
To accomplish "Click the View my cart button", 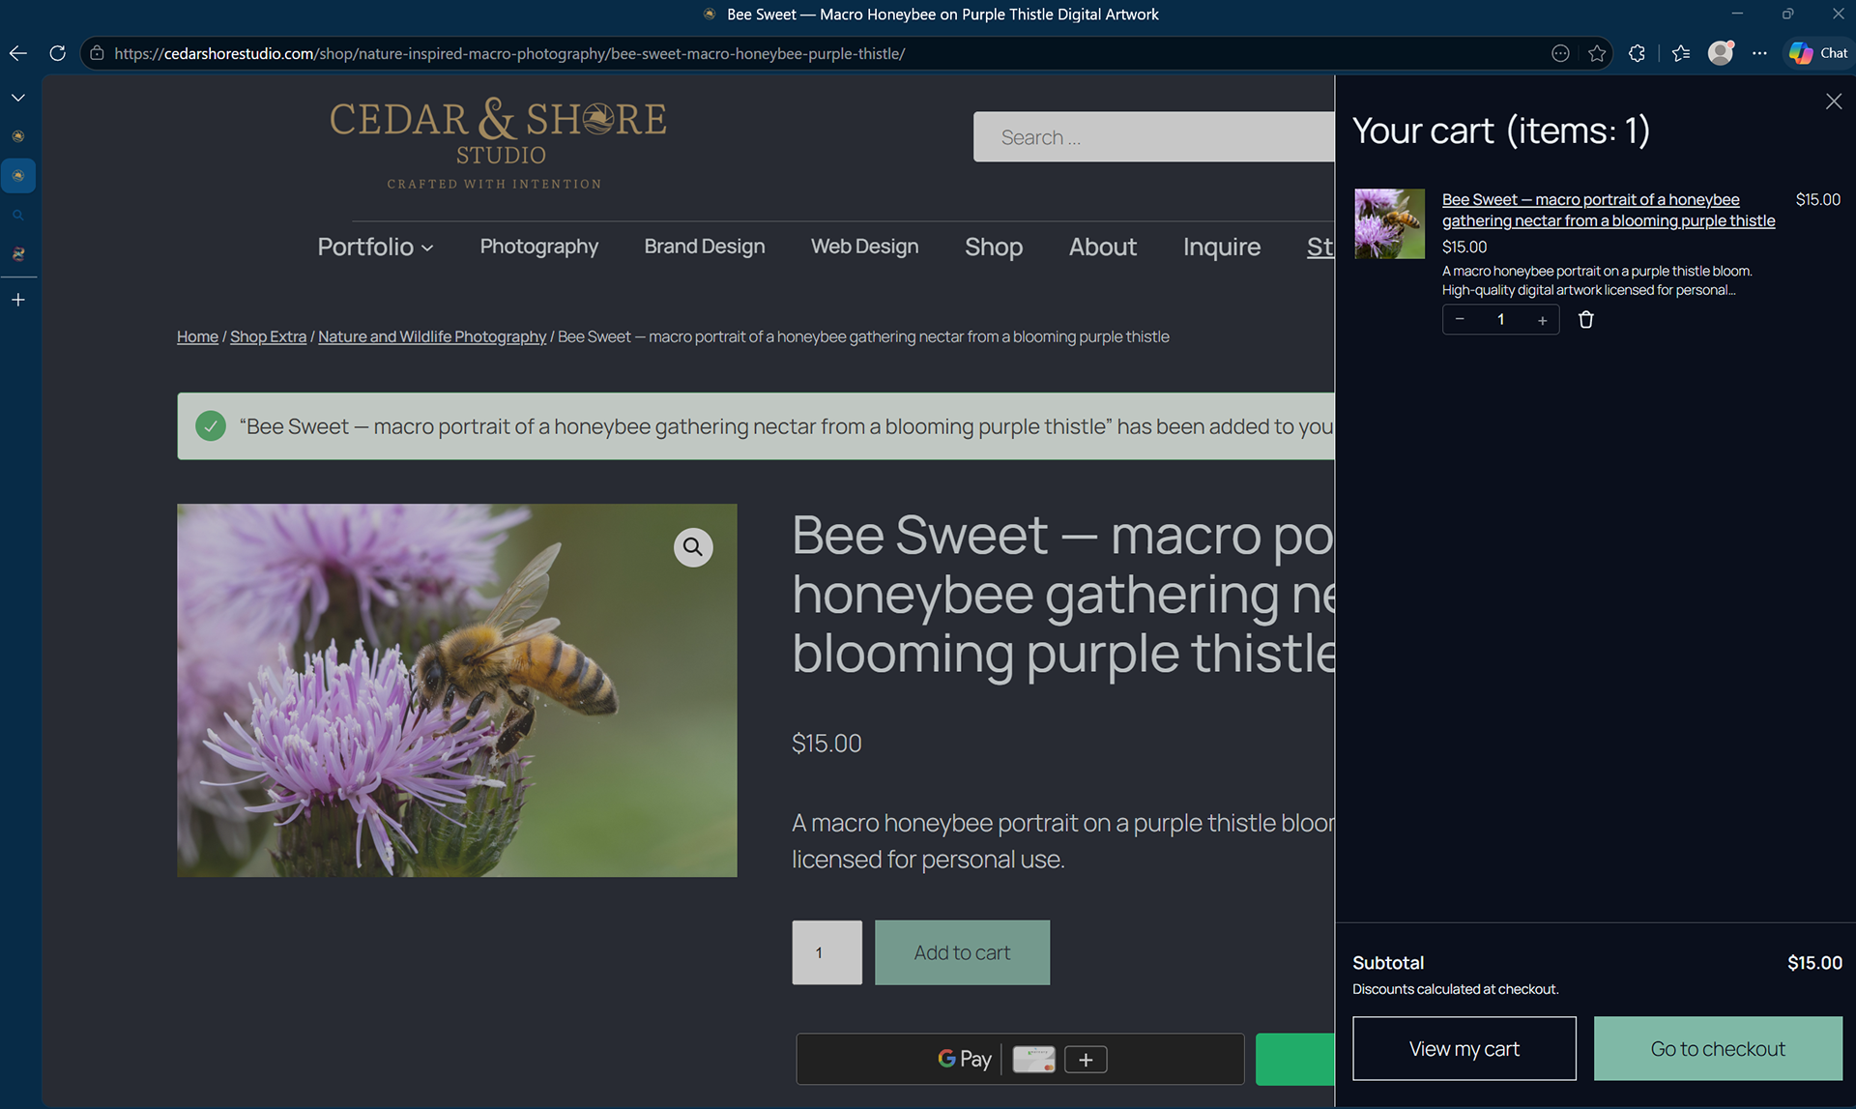I will [x=1464, y=1048].
